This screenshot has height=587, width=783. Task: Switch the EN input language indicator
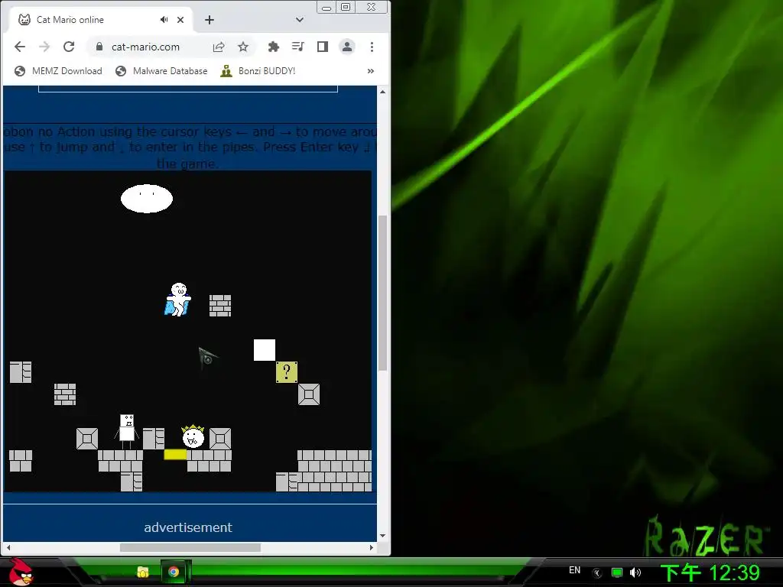pyautogui.click(x=575, y=570)
